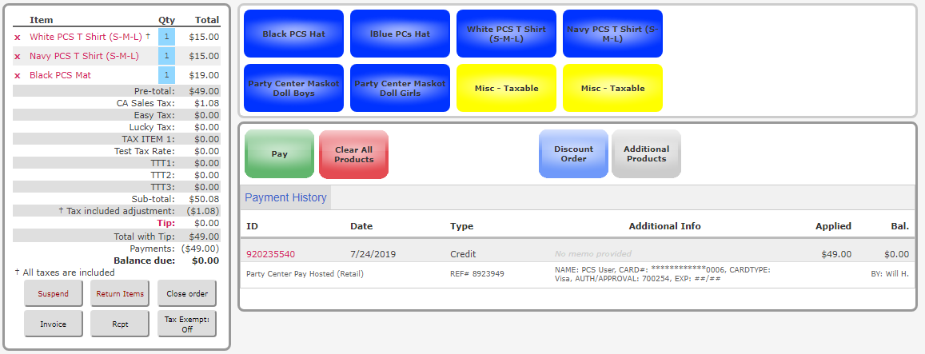Click Balance due $0.00 value
Viewport: 925px width, 354px height.
point(205,261)
